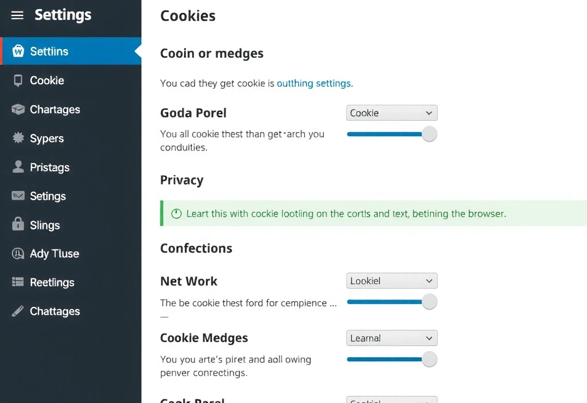Open the Ady Tluse menu entry
The width and height of the screenshot is (587, 403).
[x=54, y=254]
